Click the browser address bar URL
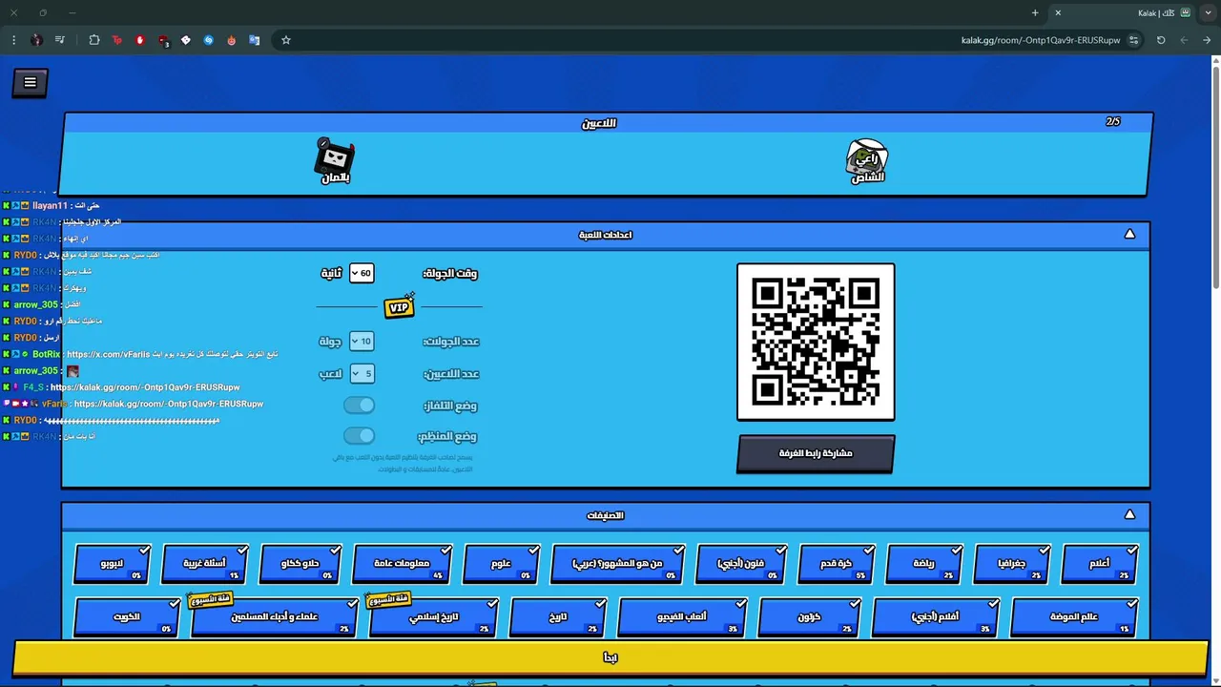The width and height of the screenshot is (1221, 687). pyautogui.click(x=1041, y=40)
